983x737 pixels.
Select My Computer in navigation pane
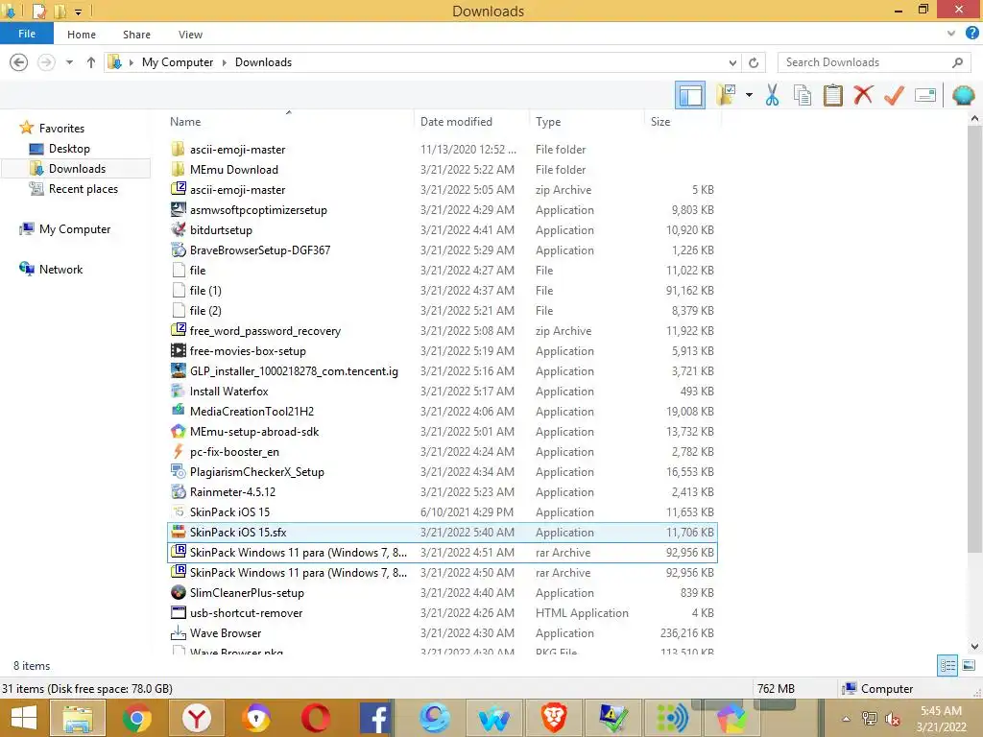click(75, 228)
